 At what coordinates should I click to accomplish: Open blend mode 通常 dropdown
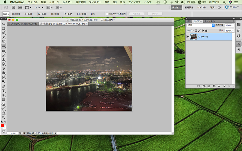(x=201, y=25)
